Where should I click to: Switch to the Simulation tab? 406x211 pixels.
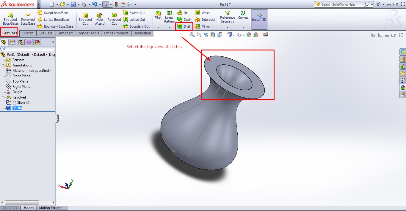coord(142,33)
